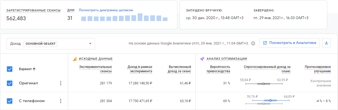The width and height of the screenshot is (338, 110).
Task: Click the blue С телефоном revenue range bar
Action: (x=270, y=100)
